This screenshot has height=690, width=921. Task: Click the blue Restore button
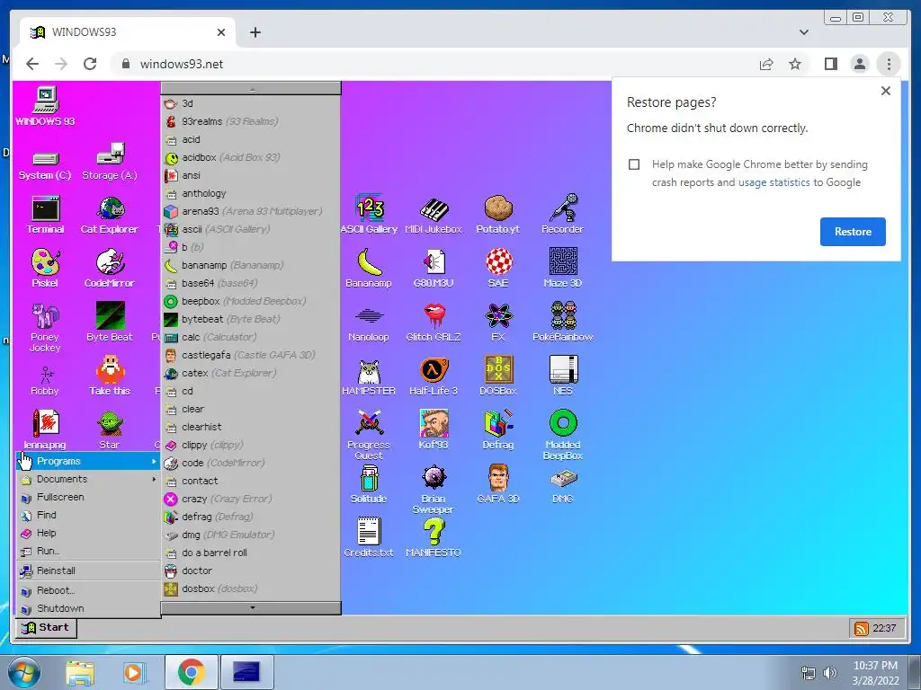pyautogui.click(x=853, y=232)
